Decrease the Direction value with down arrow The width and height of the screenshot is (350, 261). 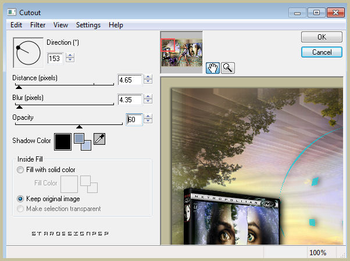coord(70,60)
